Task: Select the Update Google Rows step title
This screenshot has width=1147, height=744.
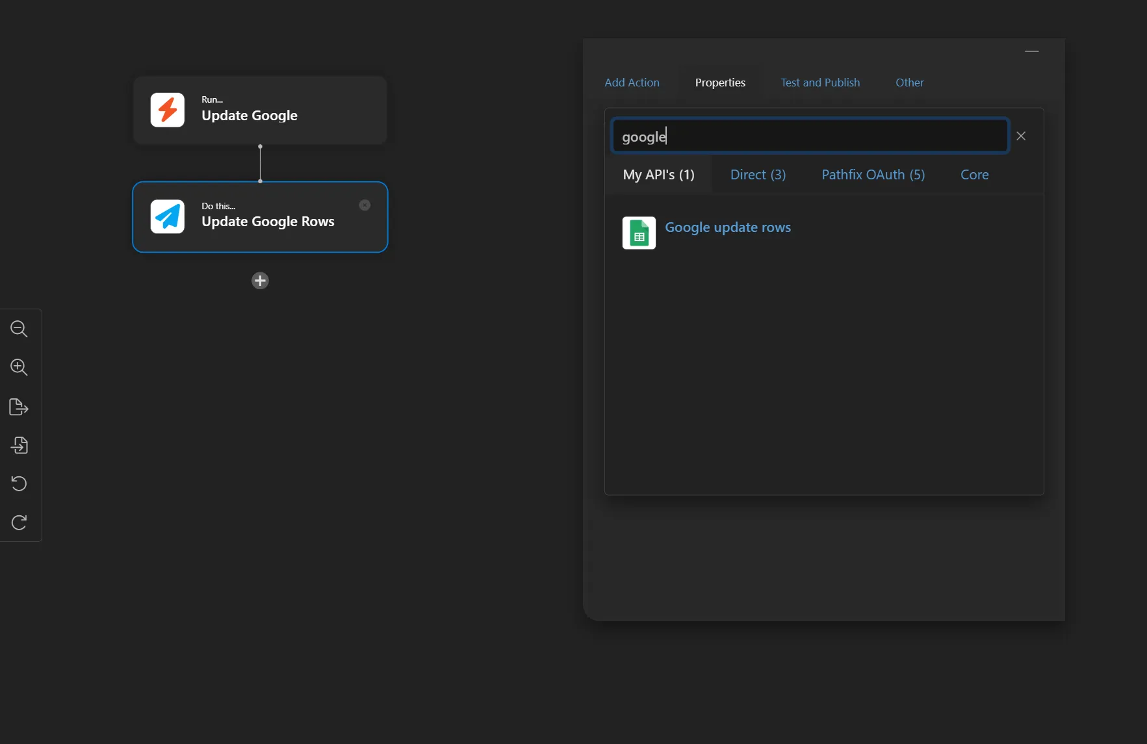Action: (x=268, y=222)
